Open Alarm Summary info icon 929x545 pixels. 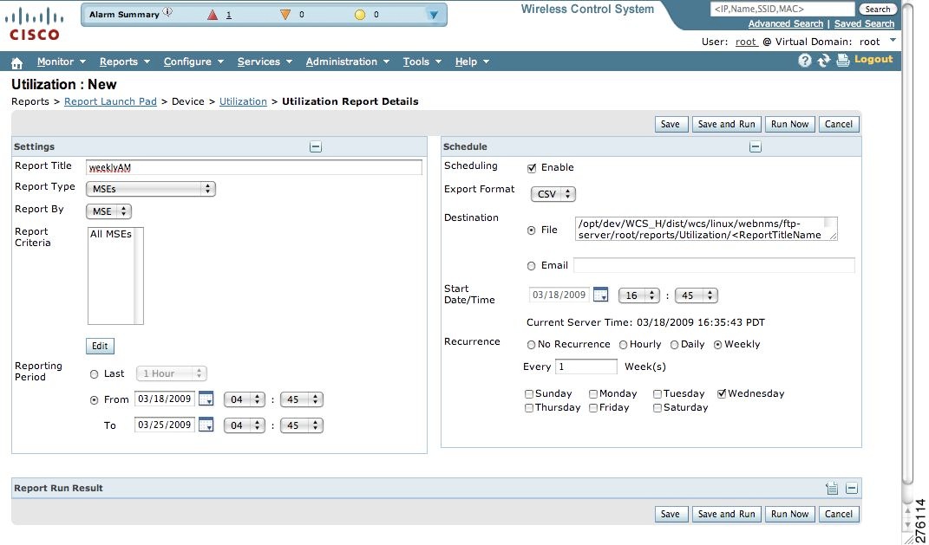pos(167,12)
